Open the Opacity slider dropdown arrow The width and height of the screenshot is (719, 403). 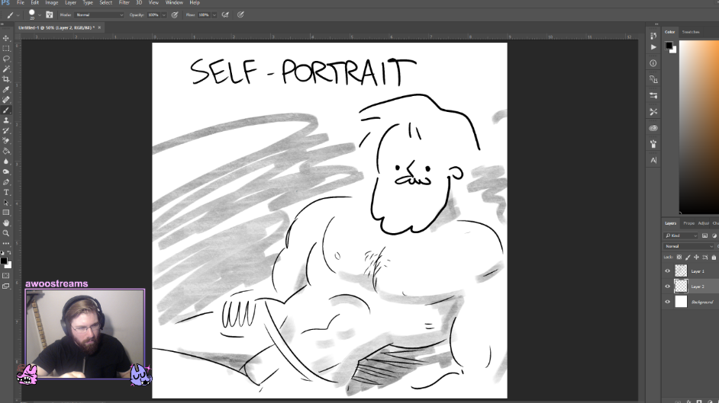tap(163, 14)
